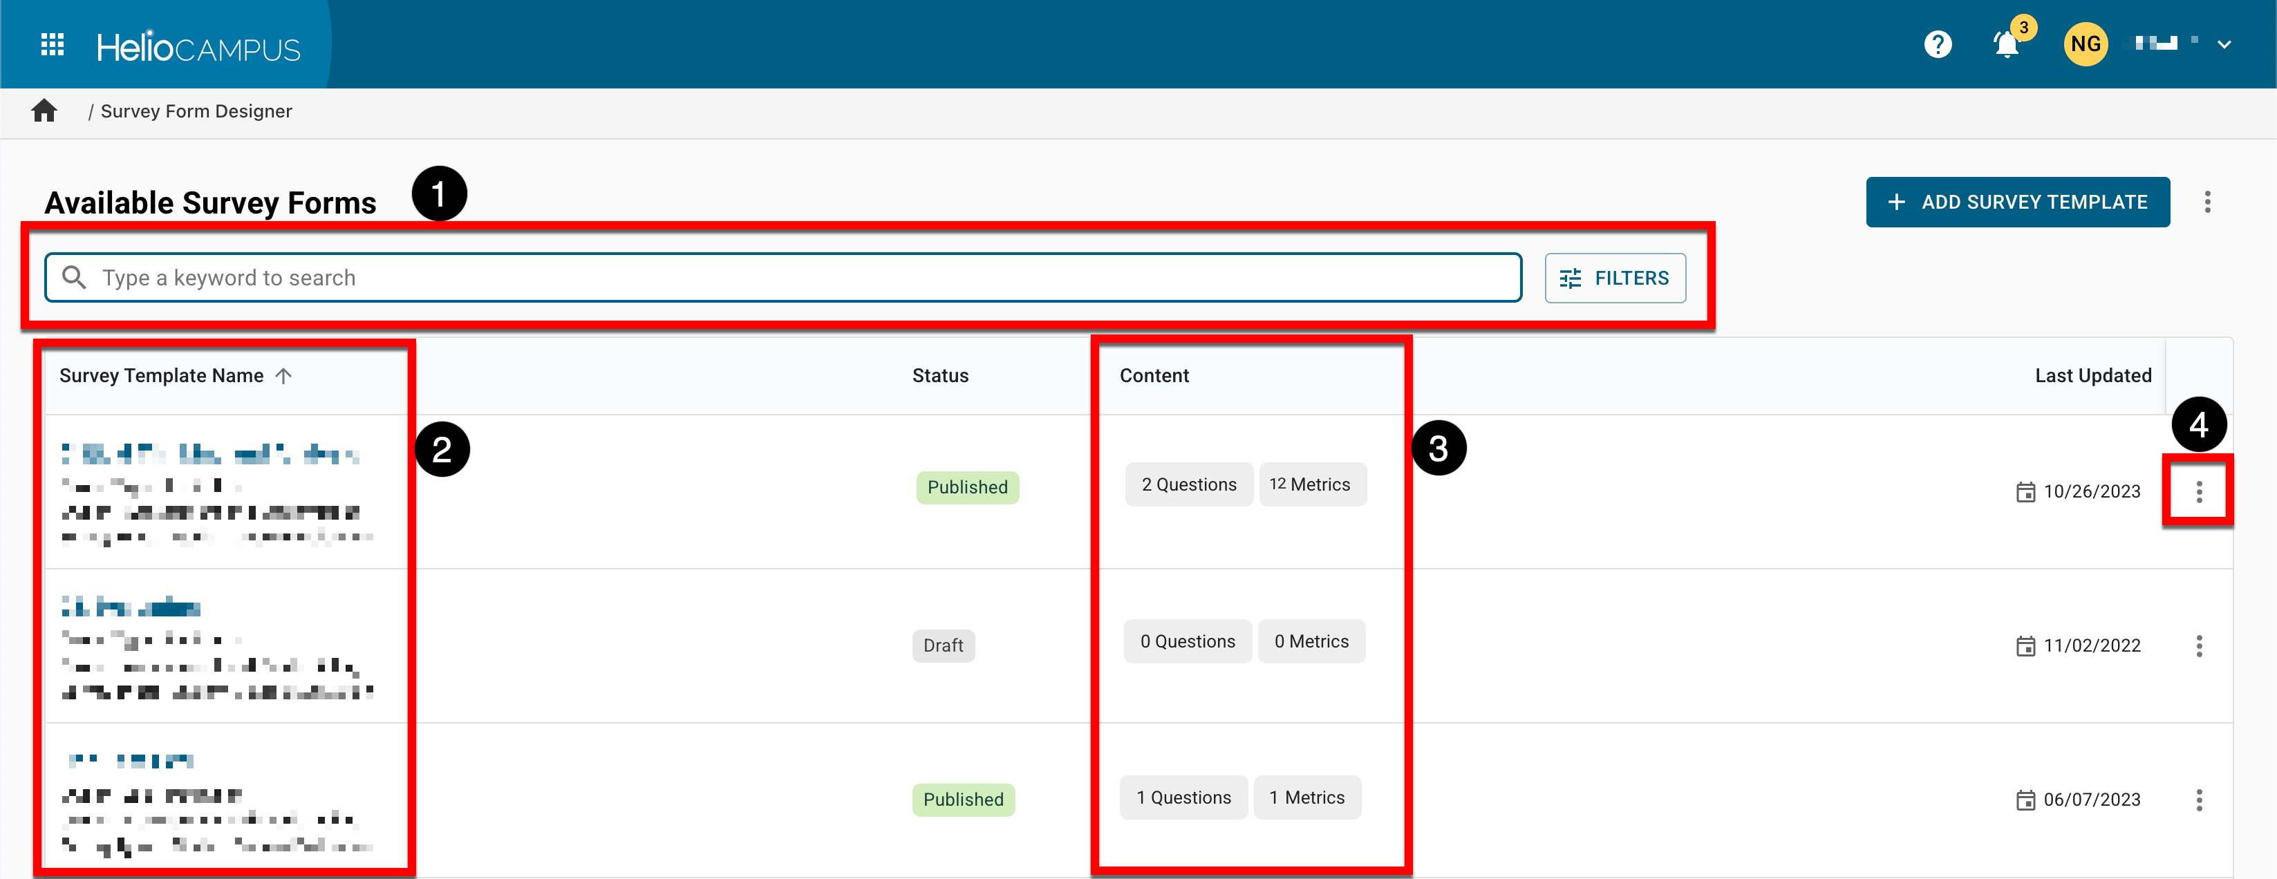Viewport: 2277px width, 879px height.
Task: Click the Last Updated column header
Action: pyautogui.click(x=2092, y=377)
